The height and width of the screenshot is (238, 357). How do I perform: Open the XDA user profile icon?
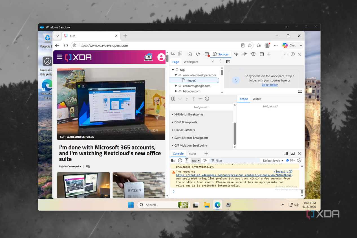pyautogui.click(x=161, y=57)
